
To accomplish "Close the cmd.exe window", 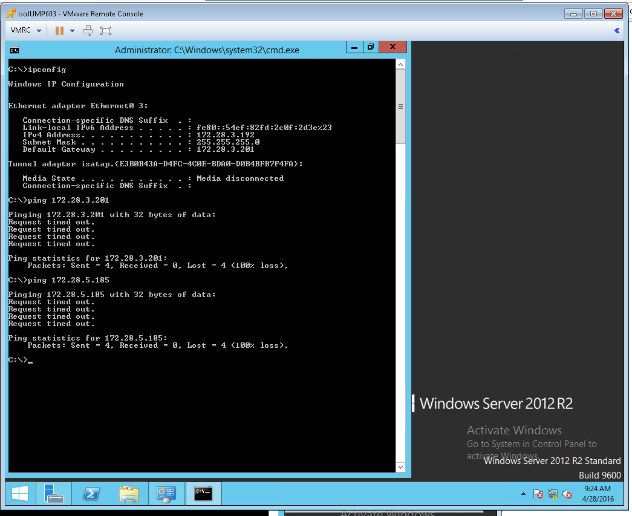I will tap(393, 47).
